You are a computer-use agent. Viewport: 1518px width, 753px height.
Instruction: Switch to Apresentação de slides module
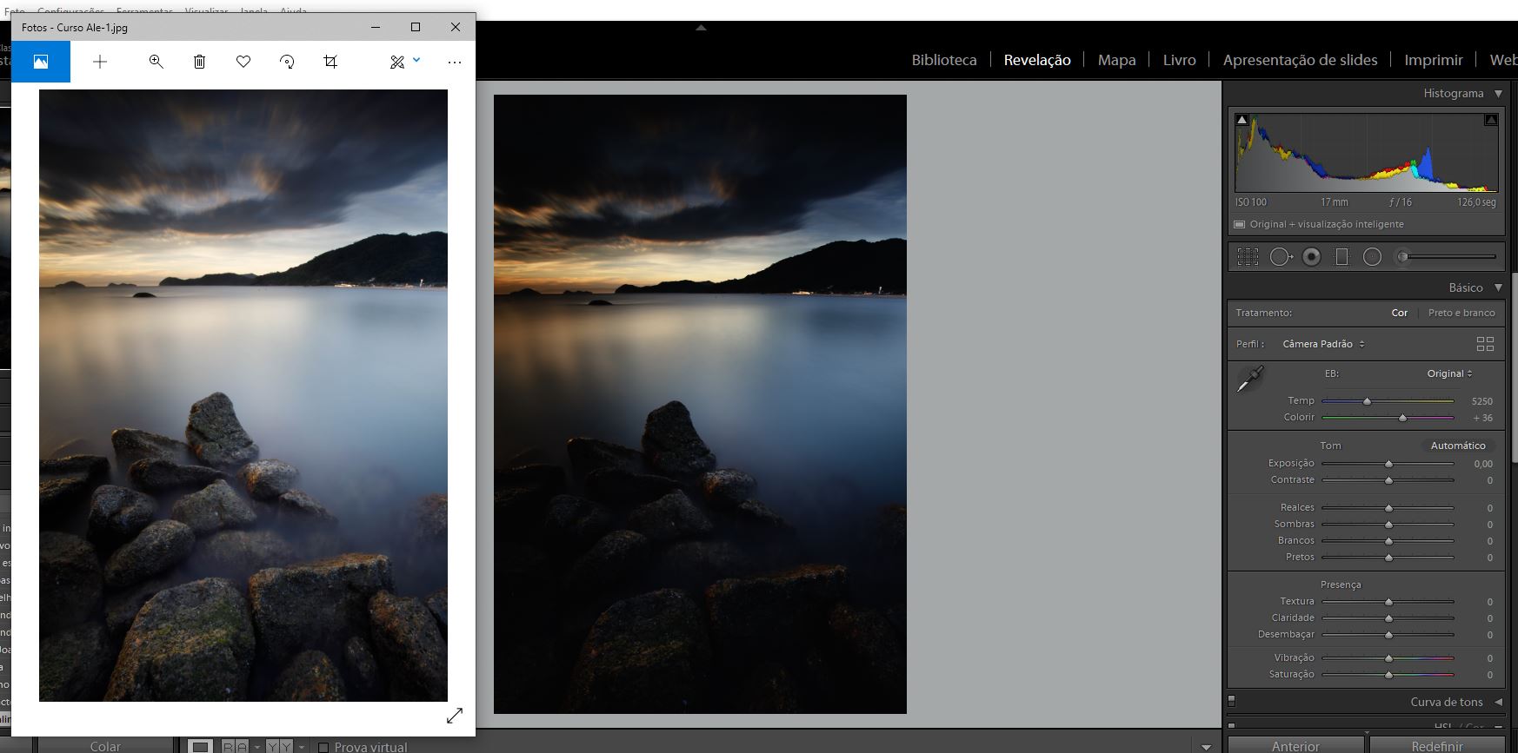1300,60
